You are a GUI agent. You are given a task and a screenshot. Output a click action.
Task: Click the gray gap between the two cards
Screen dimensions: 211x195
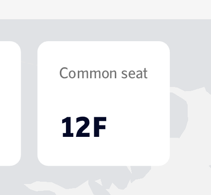[29, 103]
